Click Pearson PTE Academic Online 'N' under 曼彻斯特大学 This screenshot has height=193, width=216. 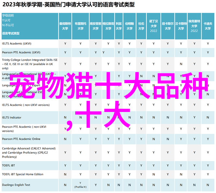pyautogui.click(x=65, y=139)
